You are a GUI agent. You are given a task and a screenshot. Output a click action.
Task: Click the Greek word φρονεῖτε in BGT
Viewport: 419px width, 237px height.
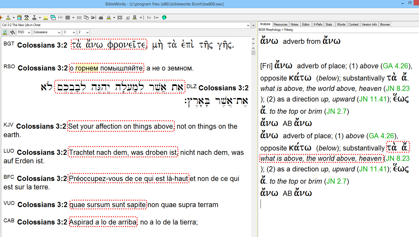127,45
